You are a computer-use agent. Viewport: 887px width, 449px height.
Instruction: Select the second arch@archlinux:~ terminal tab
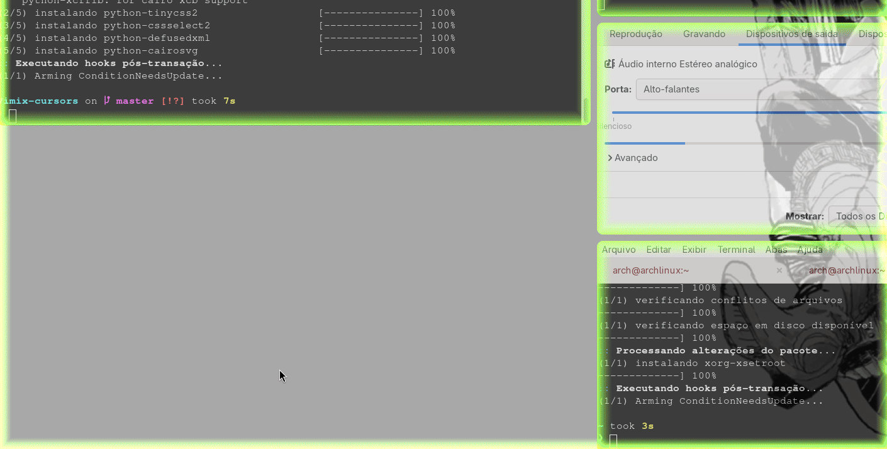847,270
